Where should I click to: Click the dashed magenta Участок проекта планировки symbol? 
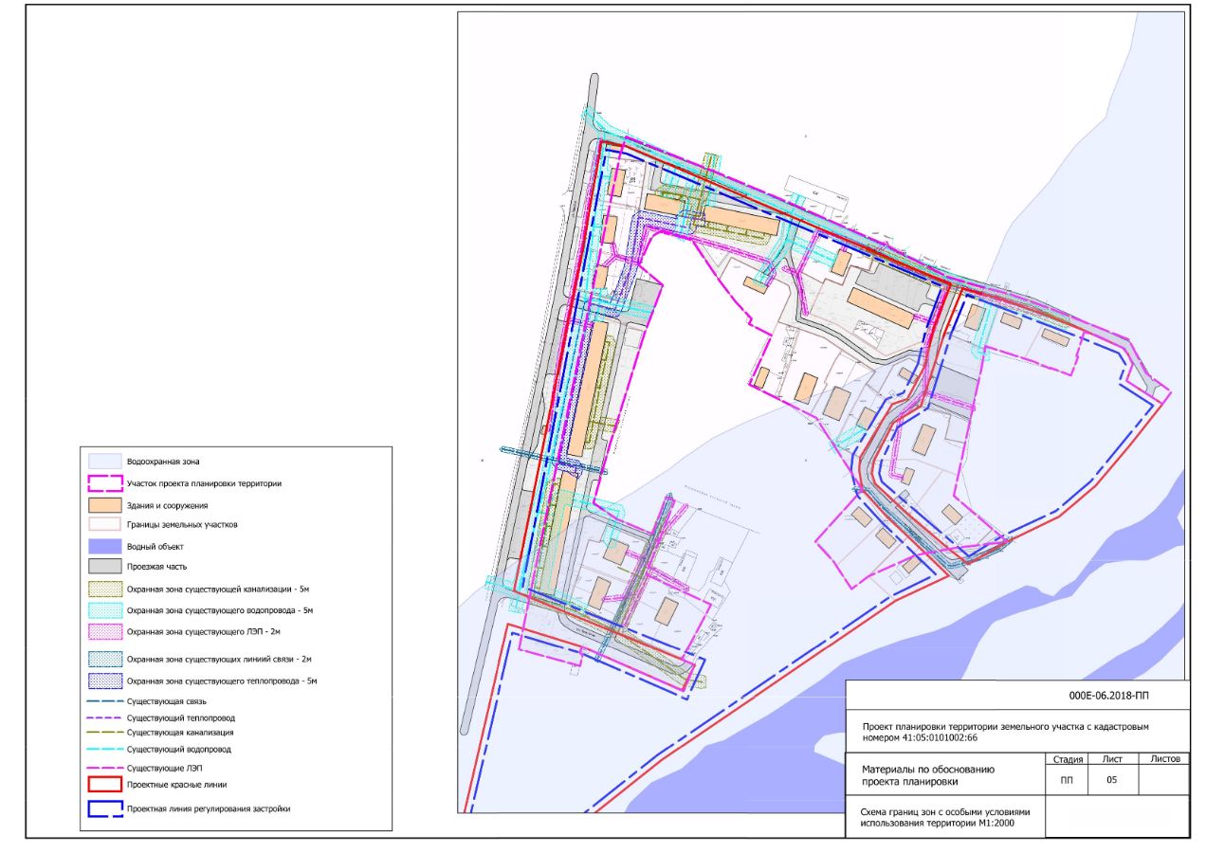click(104, 483)
